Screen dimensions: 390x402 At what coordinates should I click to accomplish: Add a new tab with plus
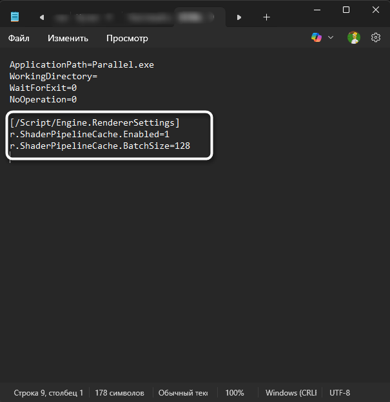click(267, 17)
